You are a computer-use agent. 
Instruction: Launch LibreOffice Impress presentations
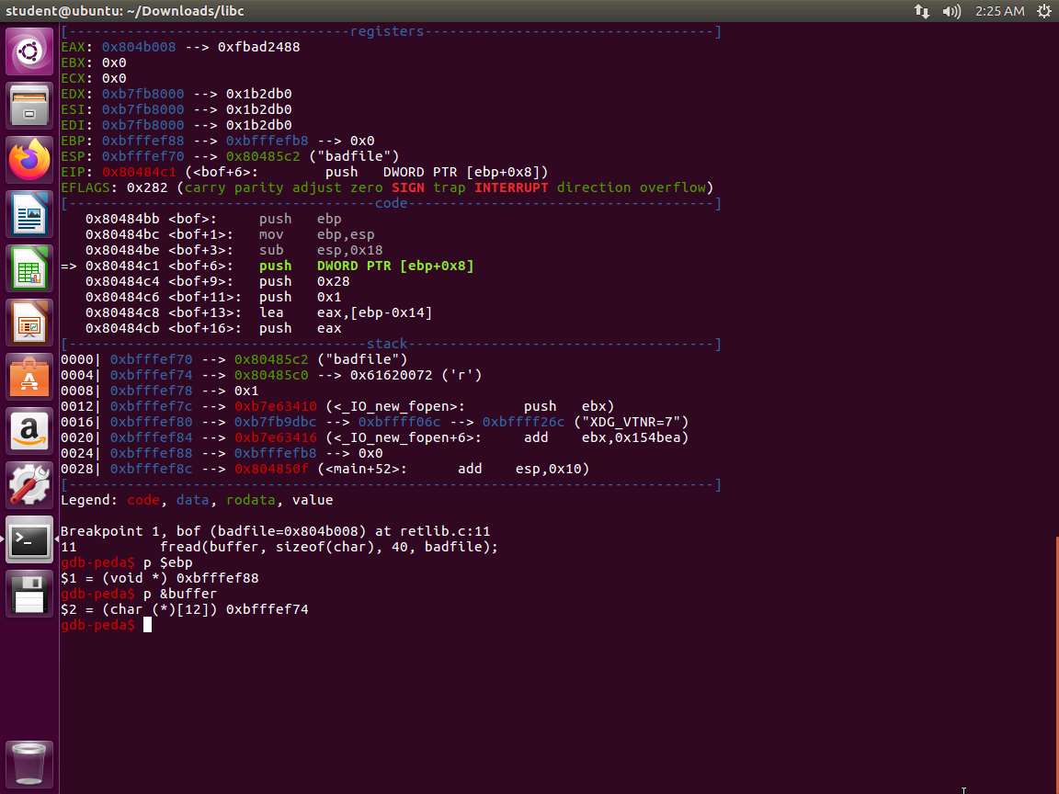click(29, 323)
